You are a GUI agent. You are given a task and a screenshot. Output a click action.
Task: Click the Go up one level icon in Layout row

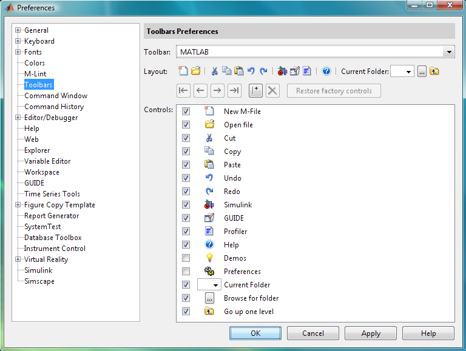(434, 72)
